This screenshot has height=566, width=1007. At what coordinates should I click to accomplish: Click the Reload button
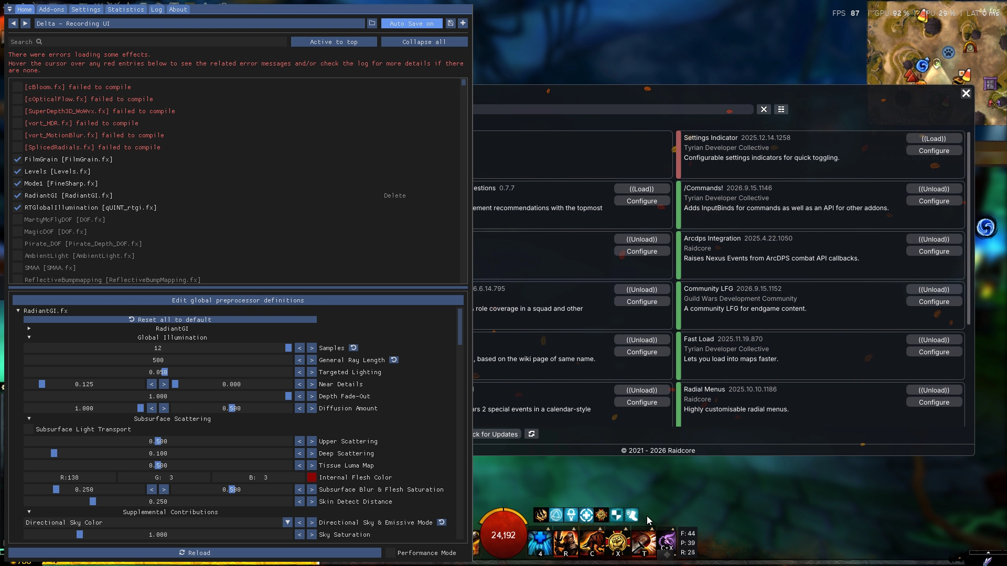(195, 553)
